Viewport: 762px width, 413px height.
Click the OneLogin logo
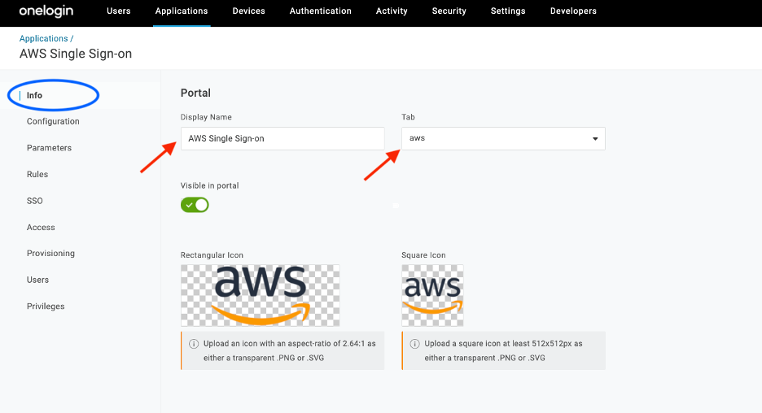(x=46, y=11)
